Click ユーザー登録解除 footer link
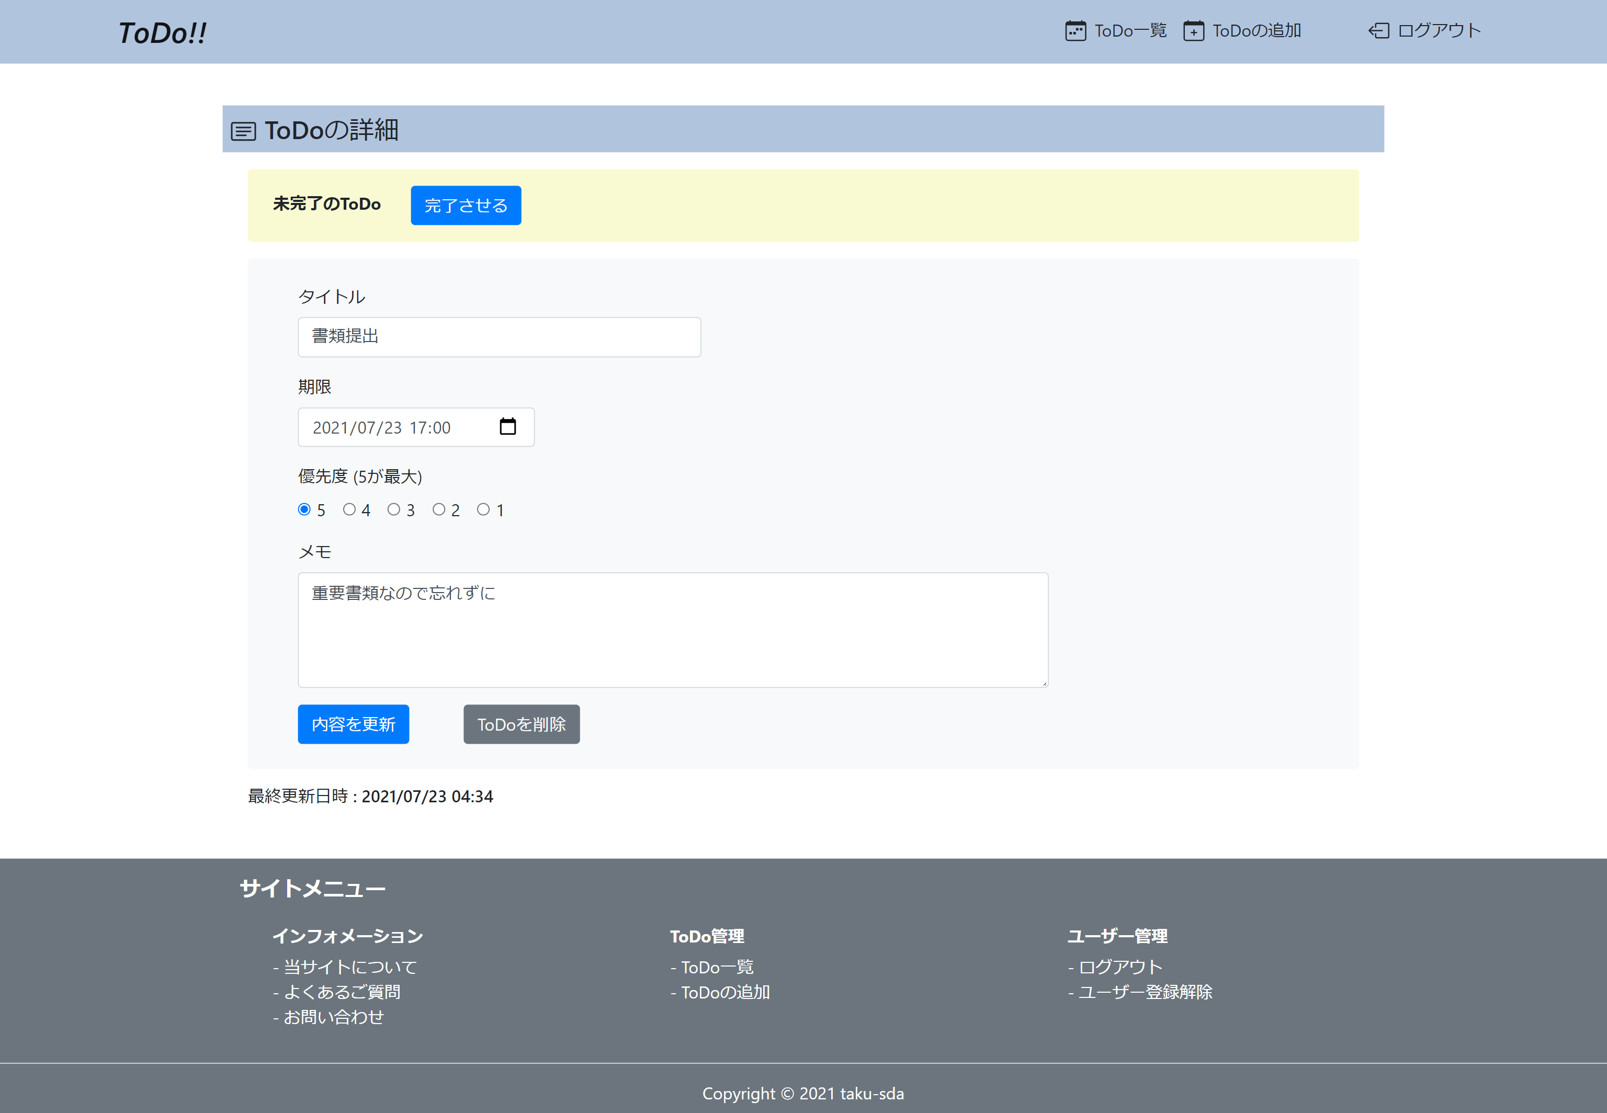 [x=1145, y=992]
